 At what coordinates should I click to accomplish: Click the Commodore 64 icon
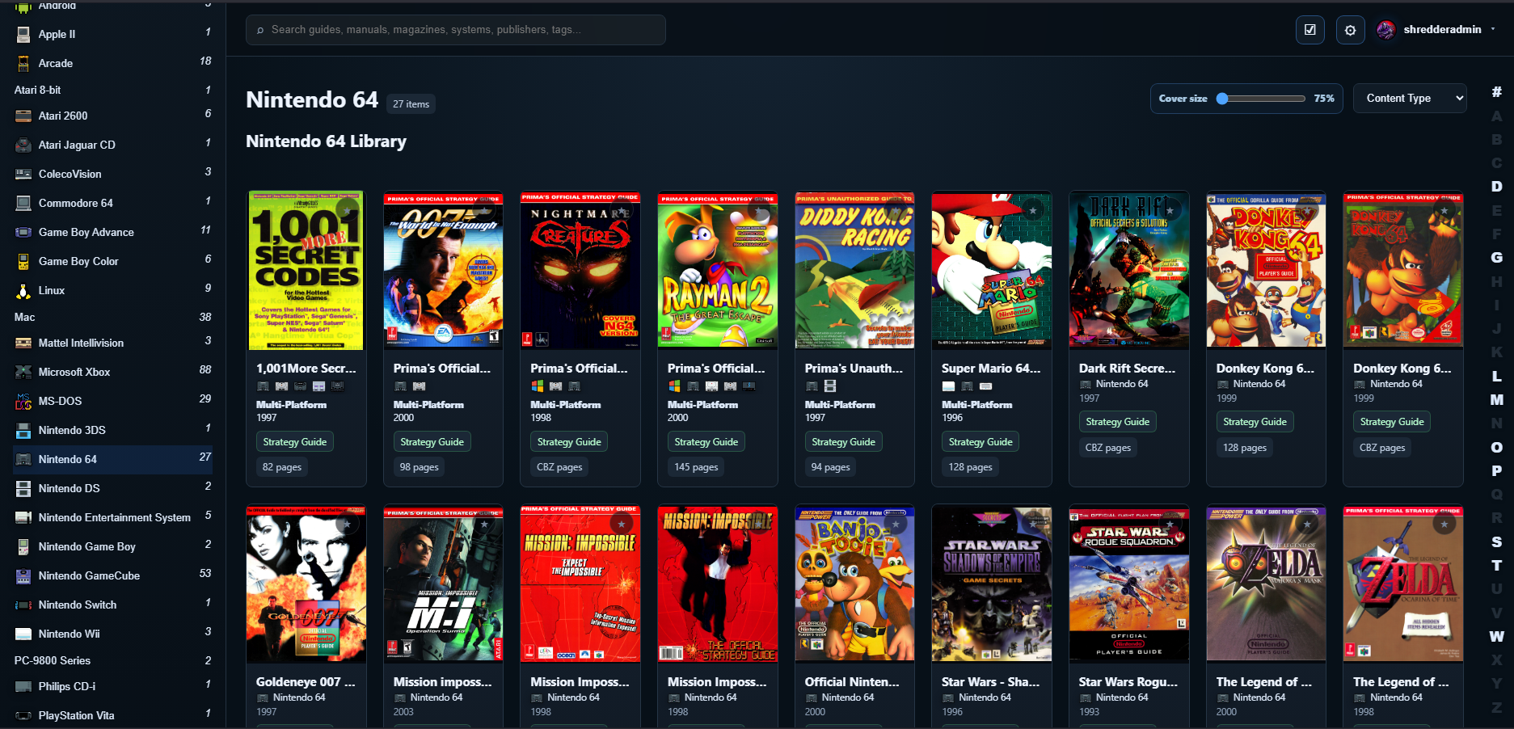pyautogui.click(x=23, y=203)
